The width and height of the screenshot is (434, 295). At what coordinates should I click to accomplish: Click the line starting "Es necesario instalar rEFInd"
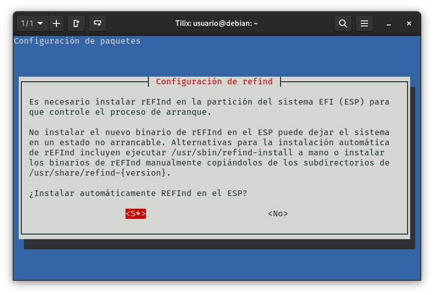209,102
